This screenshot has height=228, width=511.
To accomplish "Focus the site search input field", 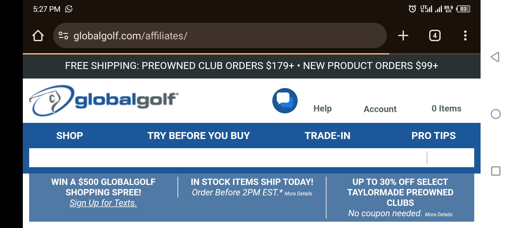I will [228, 158].
